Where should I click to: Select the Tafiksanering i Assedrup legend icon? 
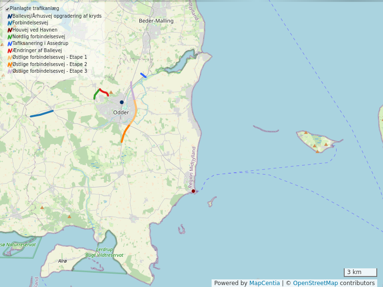coord(10,44)
